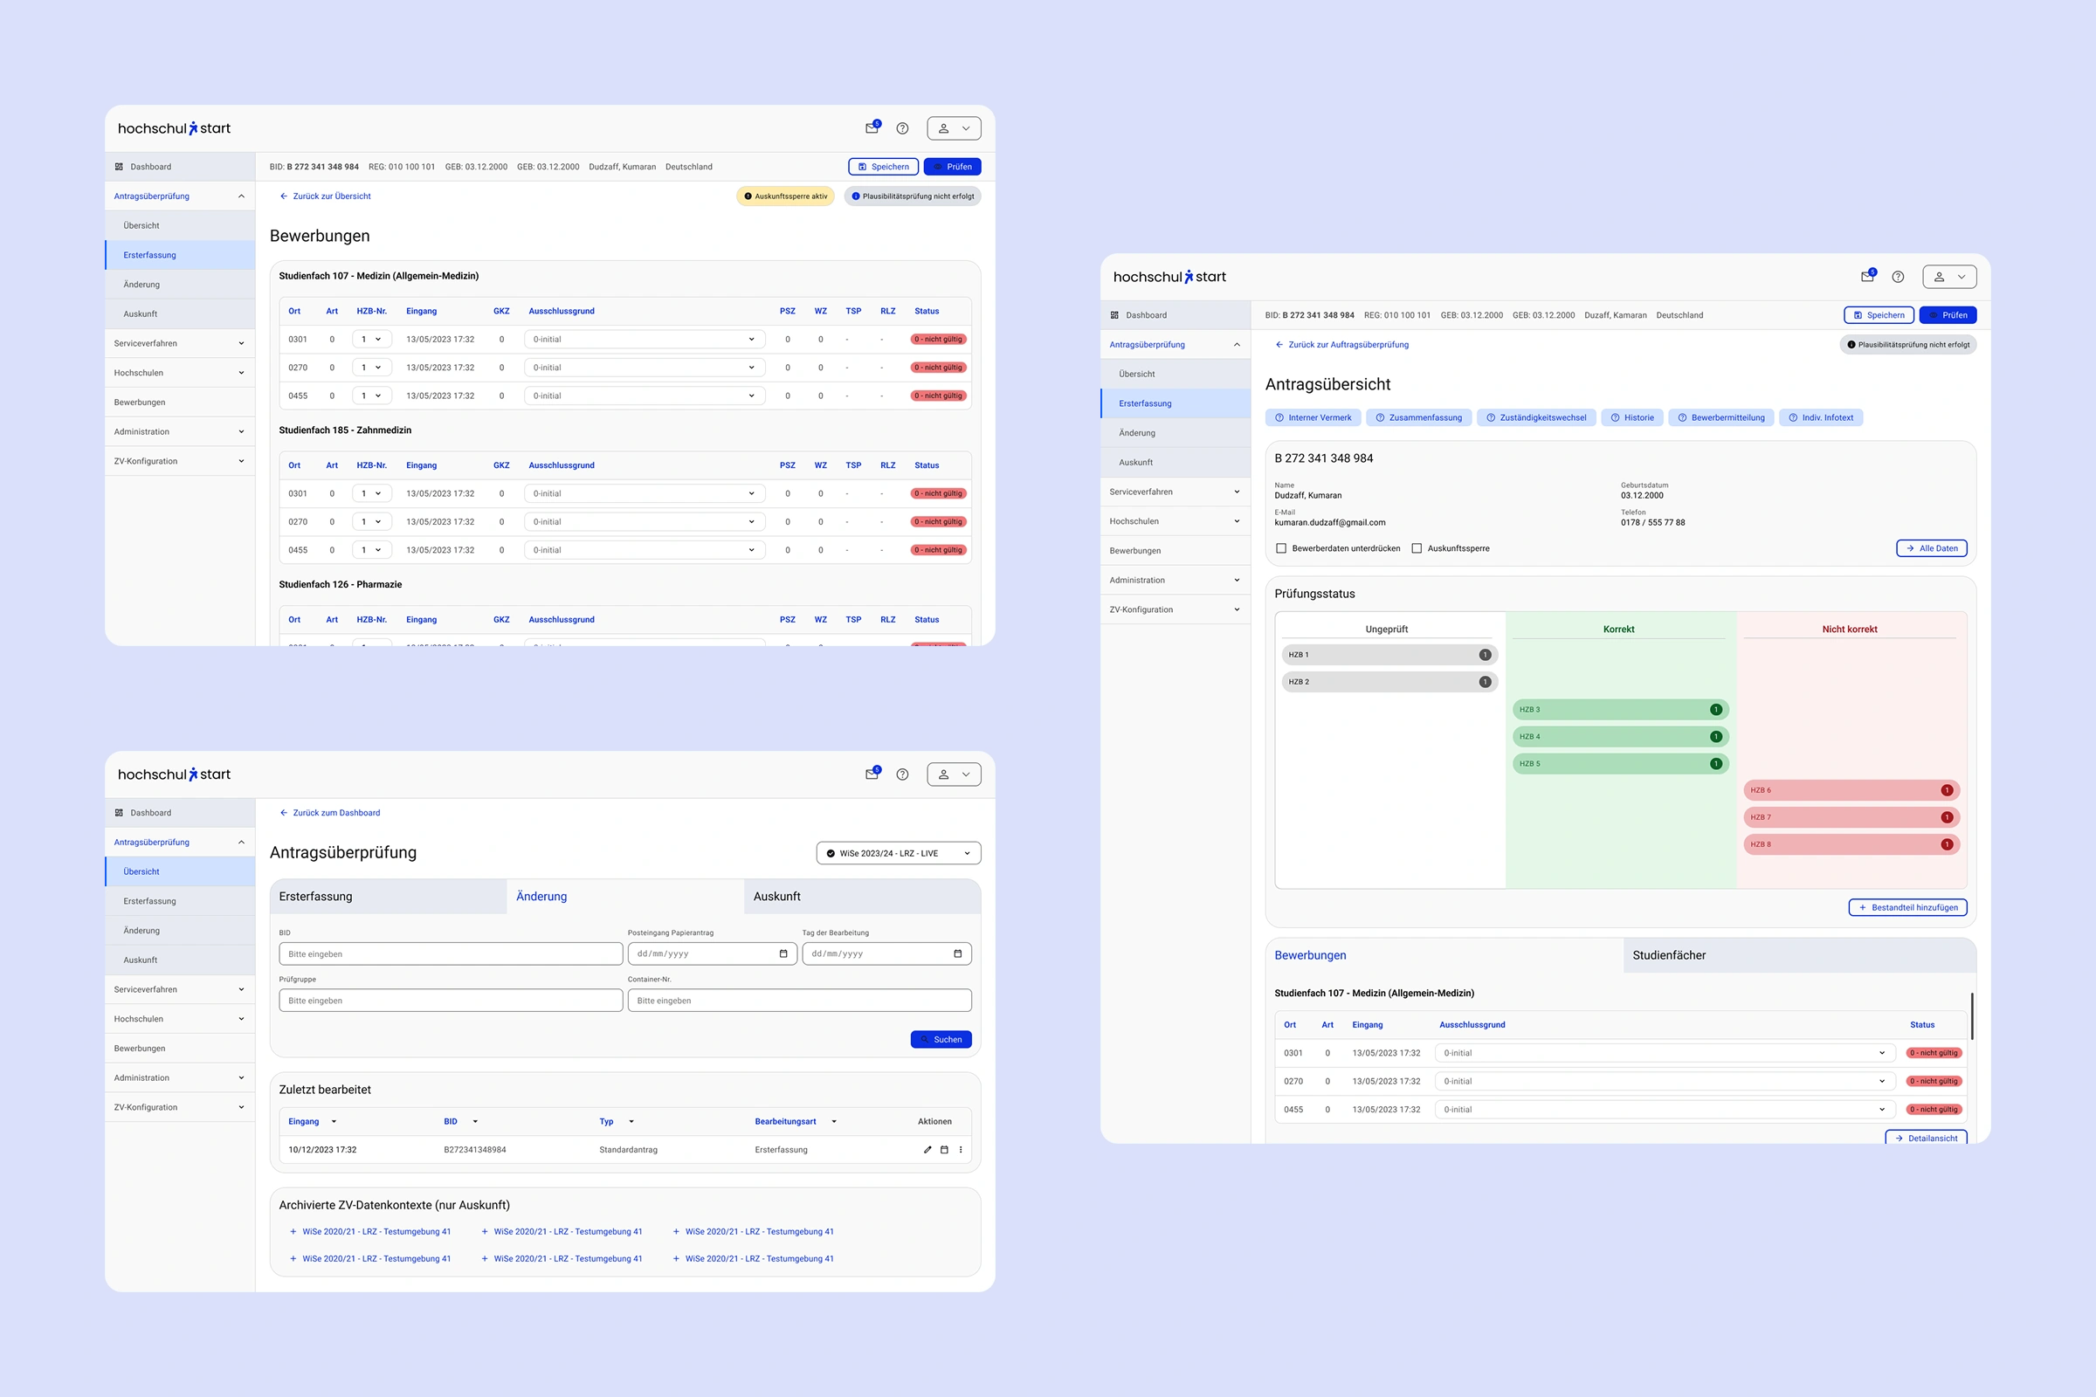This screenshot has height=1397, width=2096.
Task: Open Ausschlussgrund dropdown for Ort 0270 in Antragsübersicht
Action: tap(1664, 1082)
